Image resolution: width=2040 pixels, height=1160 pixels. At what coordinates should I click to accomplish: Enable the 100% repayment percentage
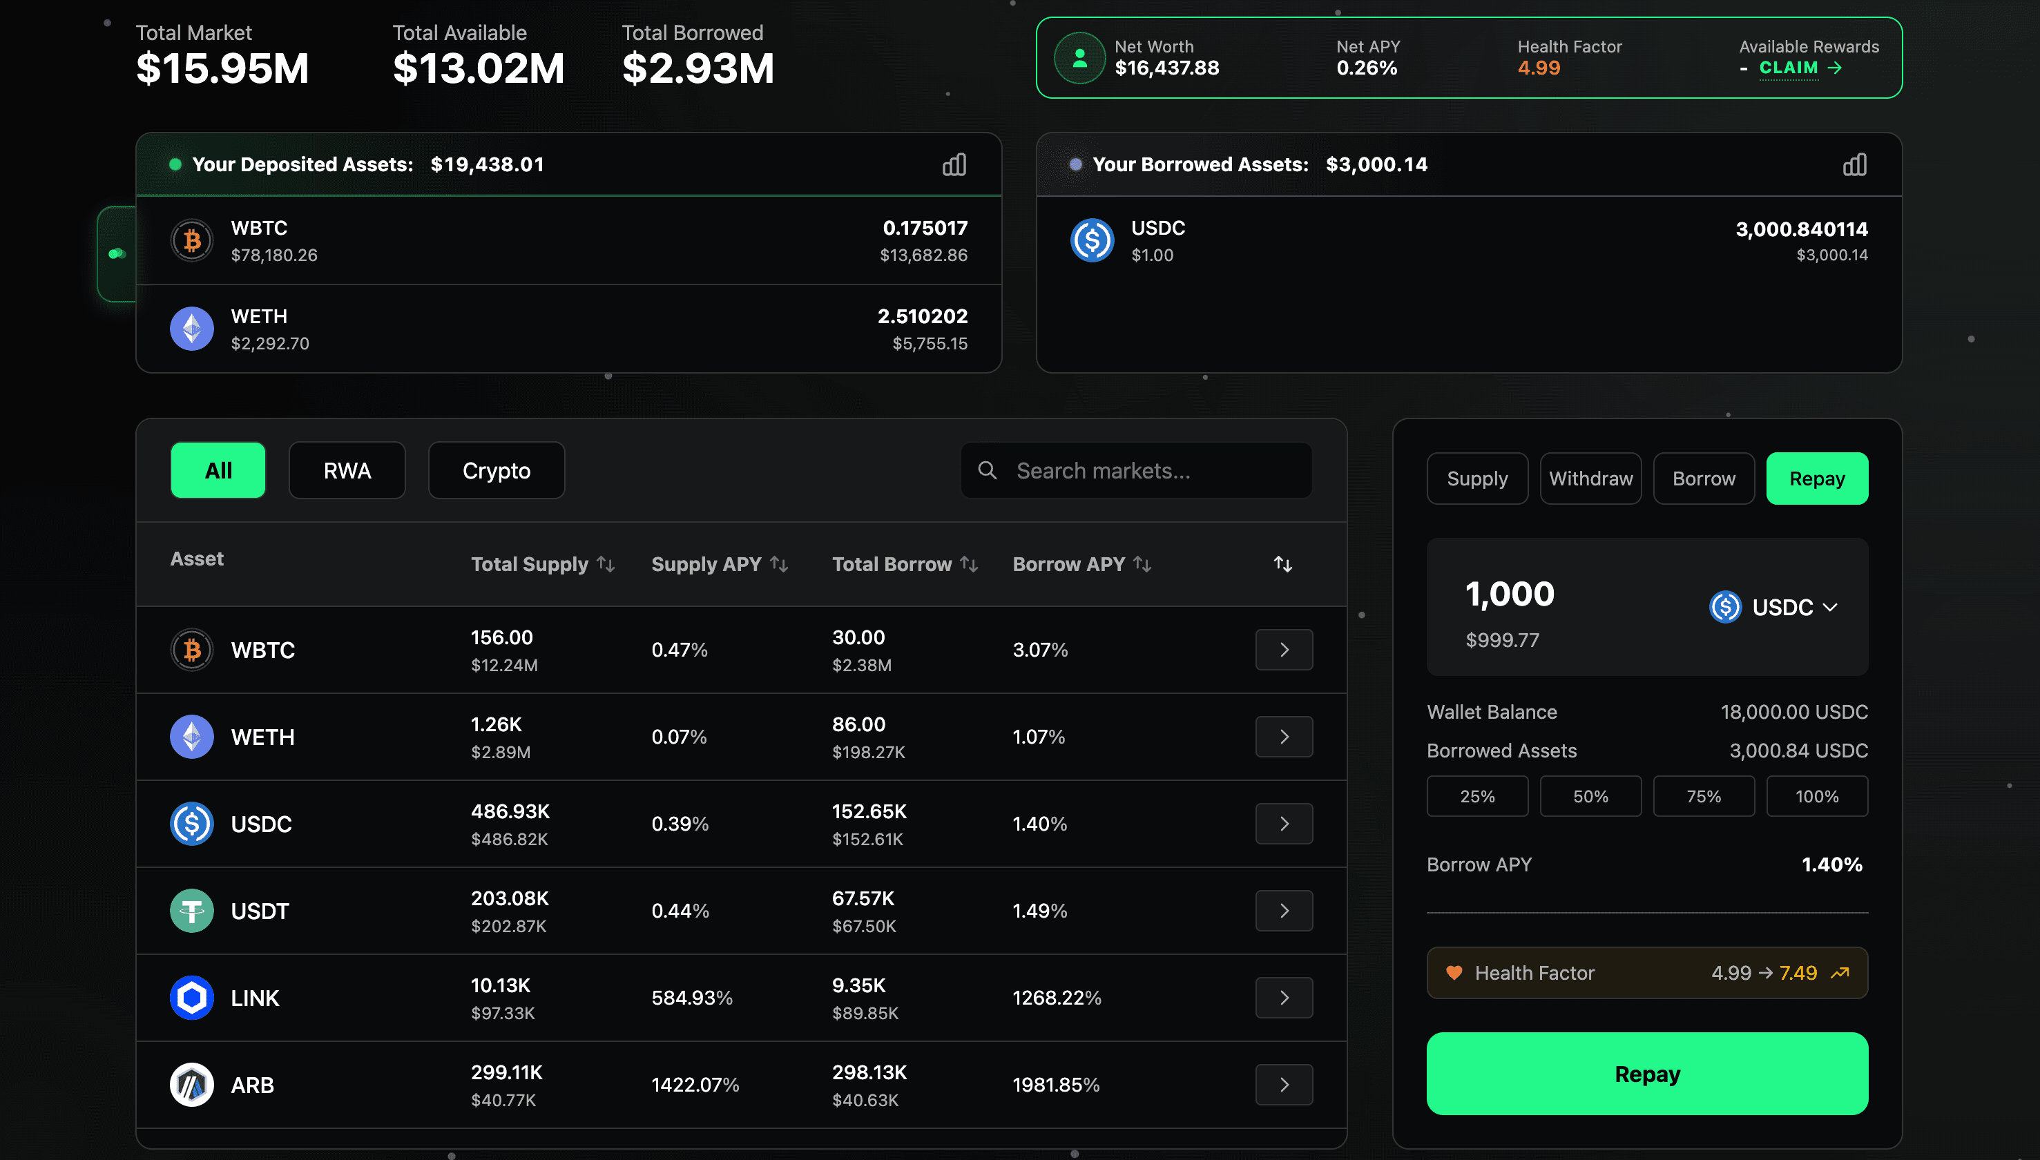(1817, 795)
